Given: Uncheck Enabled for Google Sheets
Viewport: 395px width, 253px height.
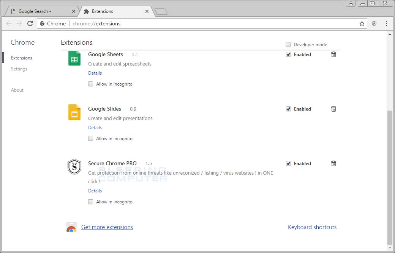Looking at the screenshot, I should pos(288,54).
